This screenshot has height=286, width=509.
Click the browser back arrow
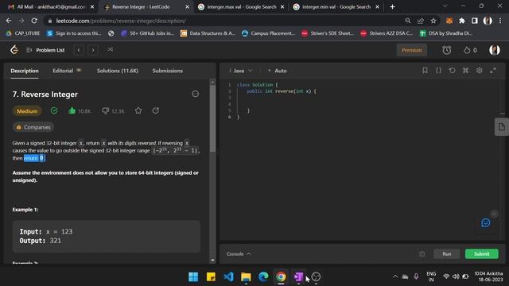9,21
